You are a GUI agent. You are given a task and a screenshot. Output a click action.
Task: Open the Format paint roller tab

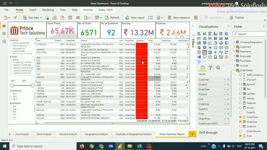210,68
